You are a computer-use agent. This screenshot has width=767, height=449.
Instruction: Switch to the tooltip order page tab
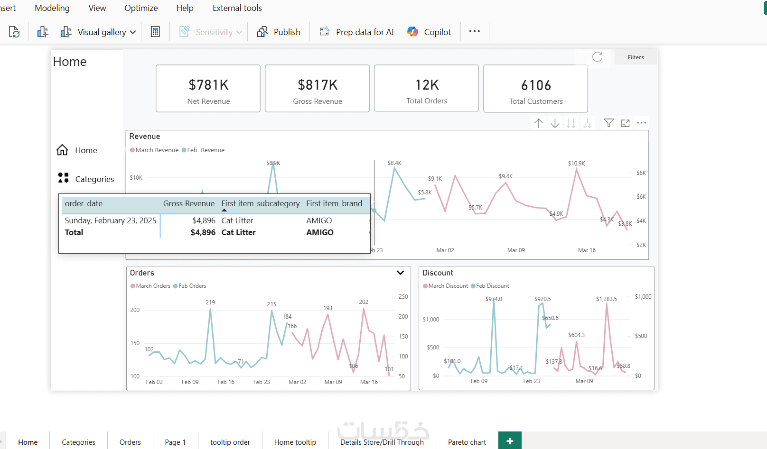point(230,442)
